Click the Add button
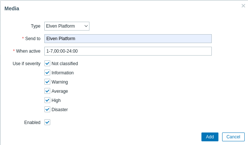 click(210, 137)
